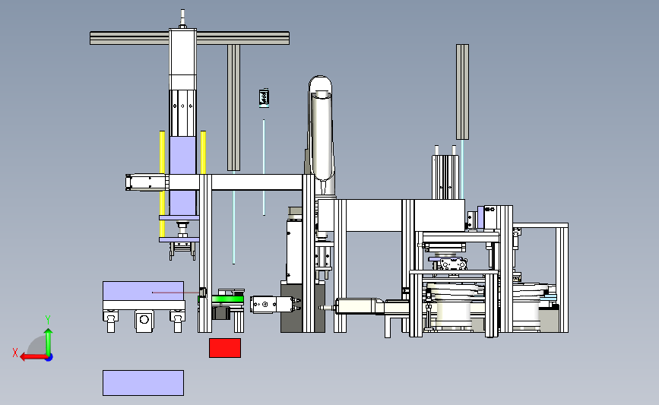Pick the horizontal servo motor left of the feeder
This screenshot has width=659, height=405.
pyautogui.click(x=360, y=306)
